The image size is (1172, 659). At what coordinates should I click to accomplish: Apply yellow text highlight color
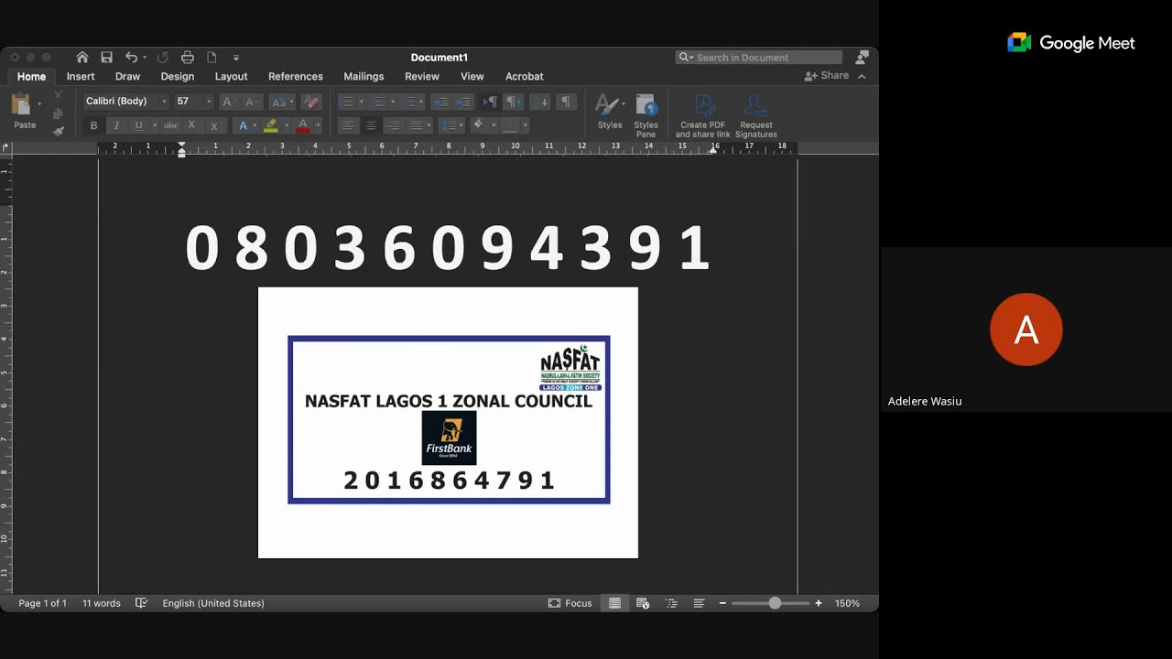click(270, 125)
